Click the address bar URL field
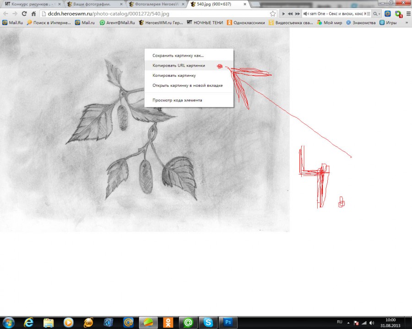 156,14
